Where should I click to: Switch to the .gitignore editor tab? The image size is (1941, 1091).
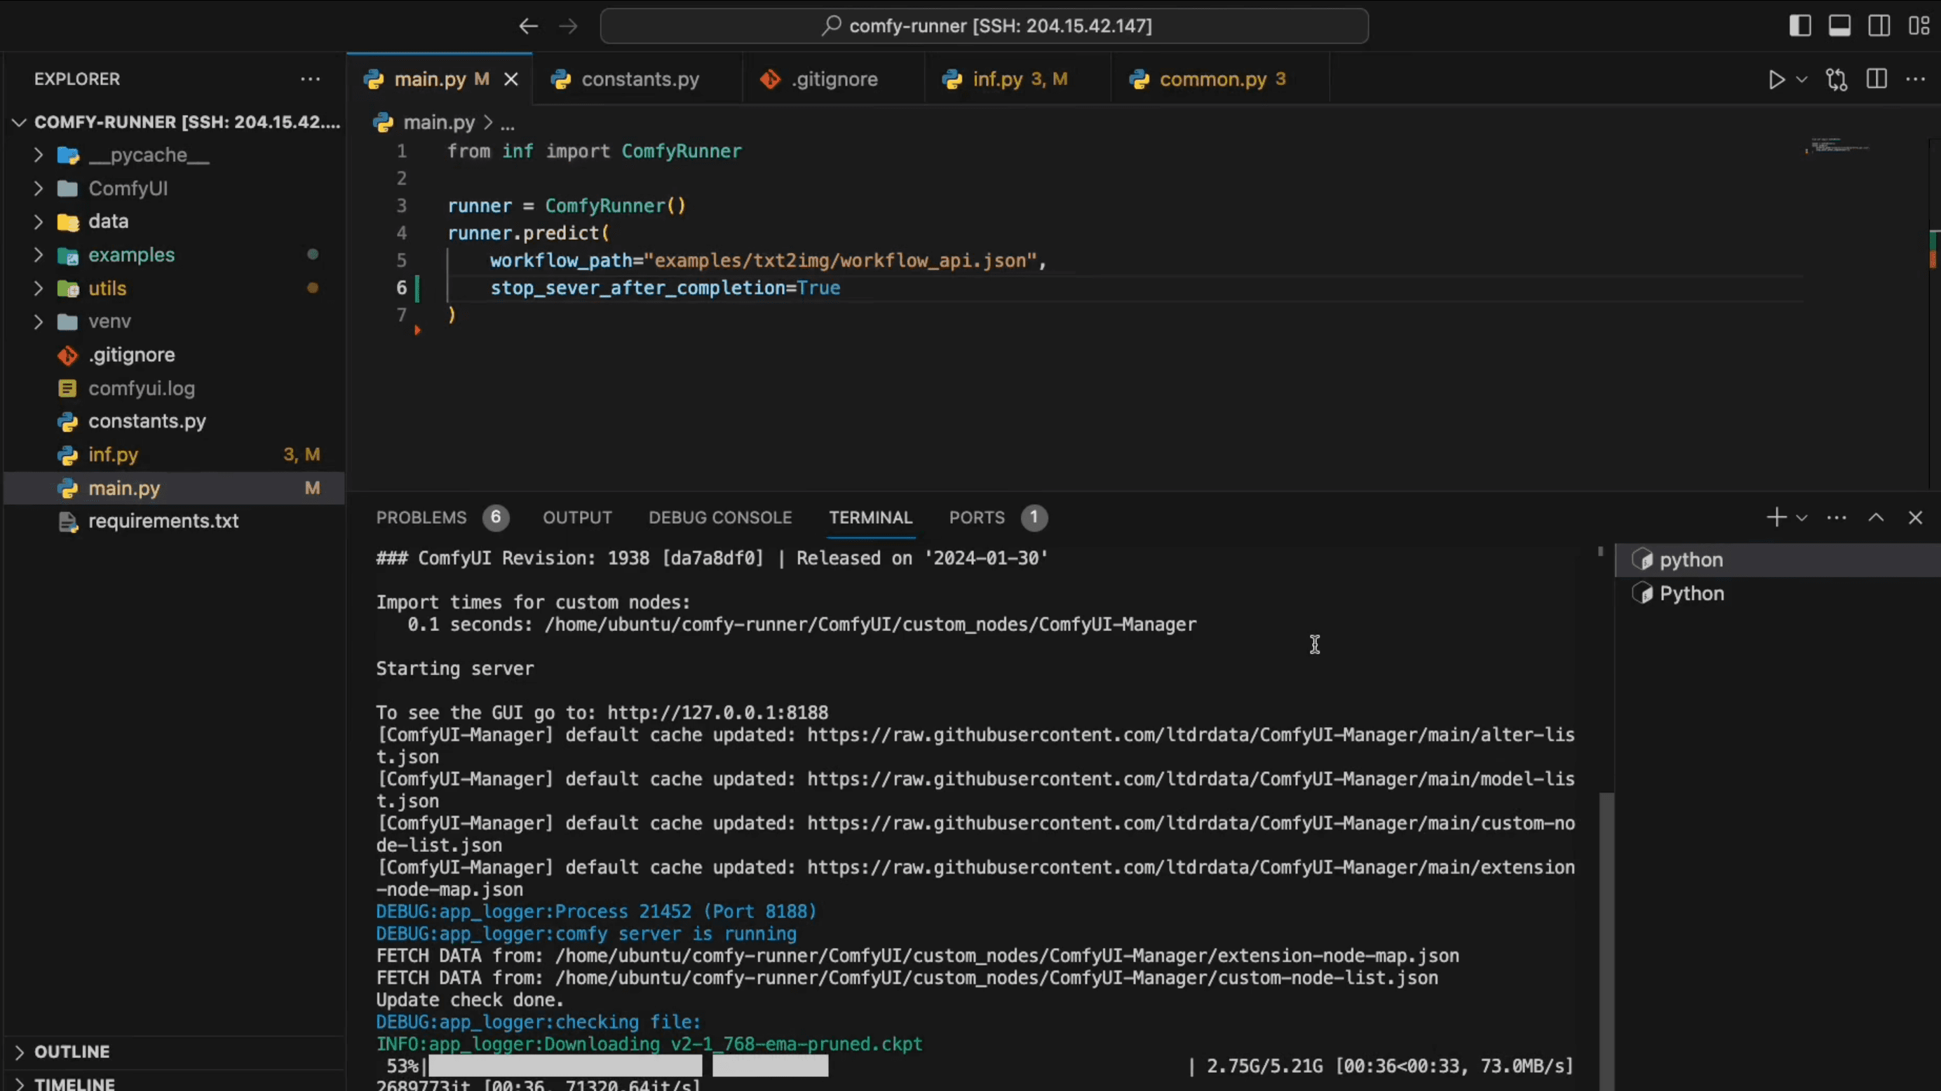[x=833, y=79]
